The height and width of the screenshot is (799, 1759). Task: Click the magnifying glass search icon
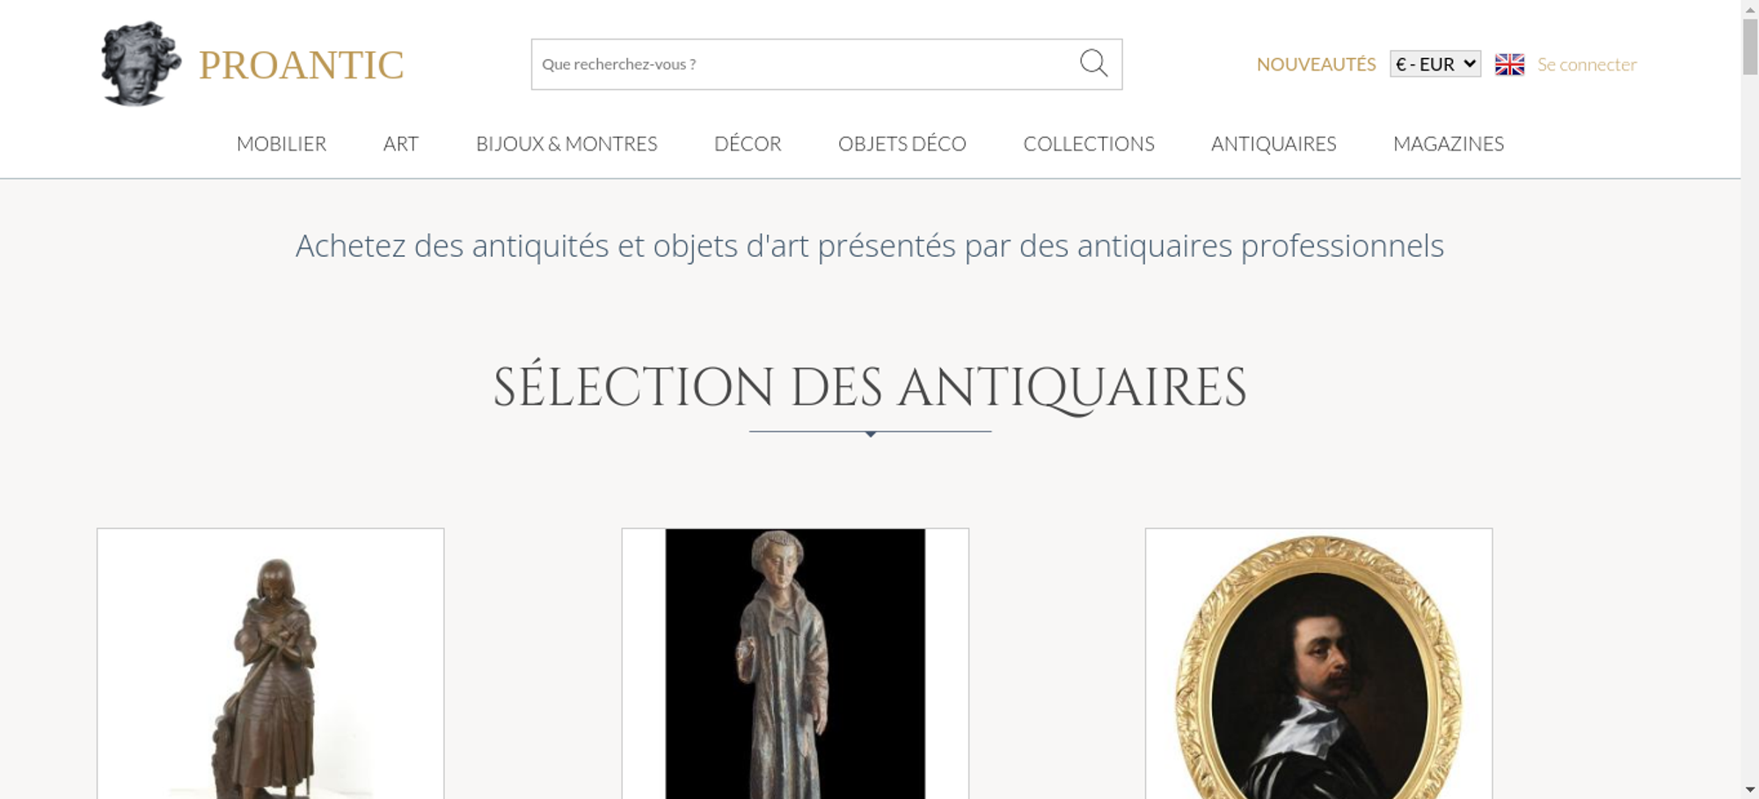(1093, 63)
